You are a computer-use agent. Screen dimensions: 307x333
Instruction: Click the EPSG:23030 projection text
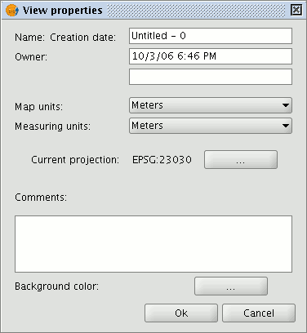tap(162, 160)
